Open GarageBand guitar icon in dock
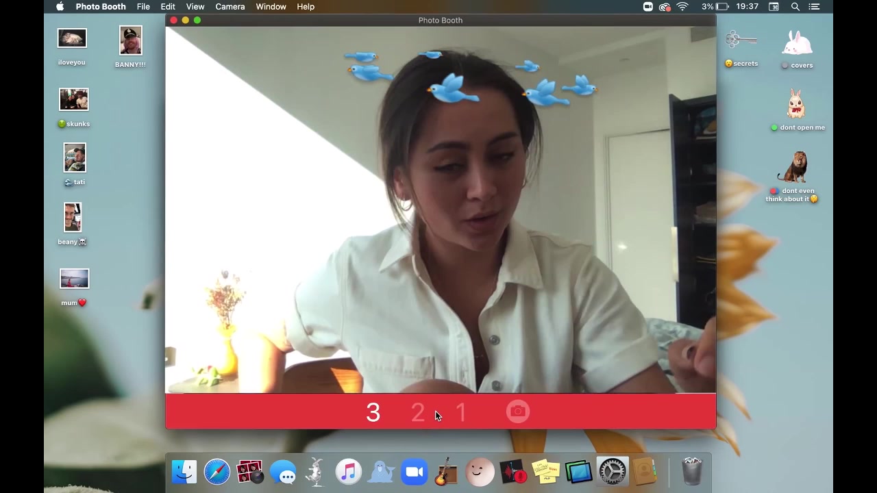The height and width of the screenshot is (493, 877). click(447, 472)
